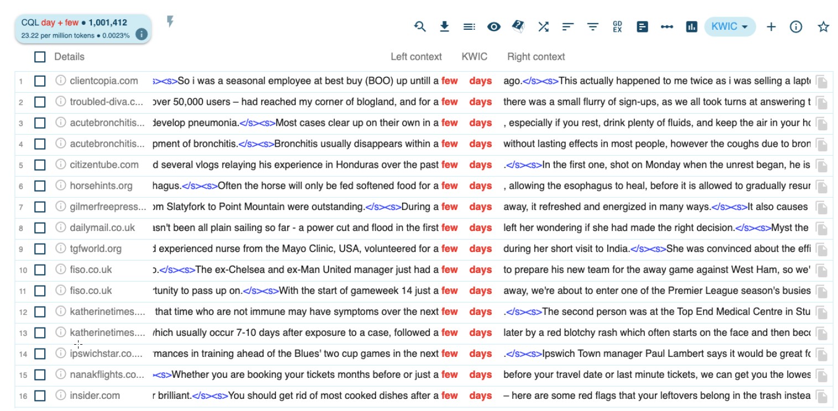Viewport: 838px width, 411px height.
Task: Check the box for the clientcopia.com row
Action: pos(40,81)
